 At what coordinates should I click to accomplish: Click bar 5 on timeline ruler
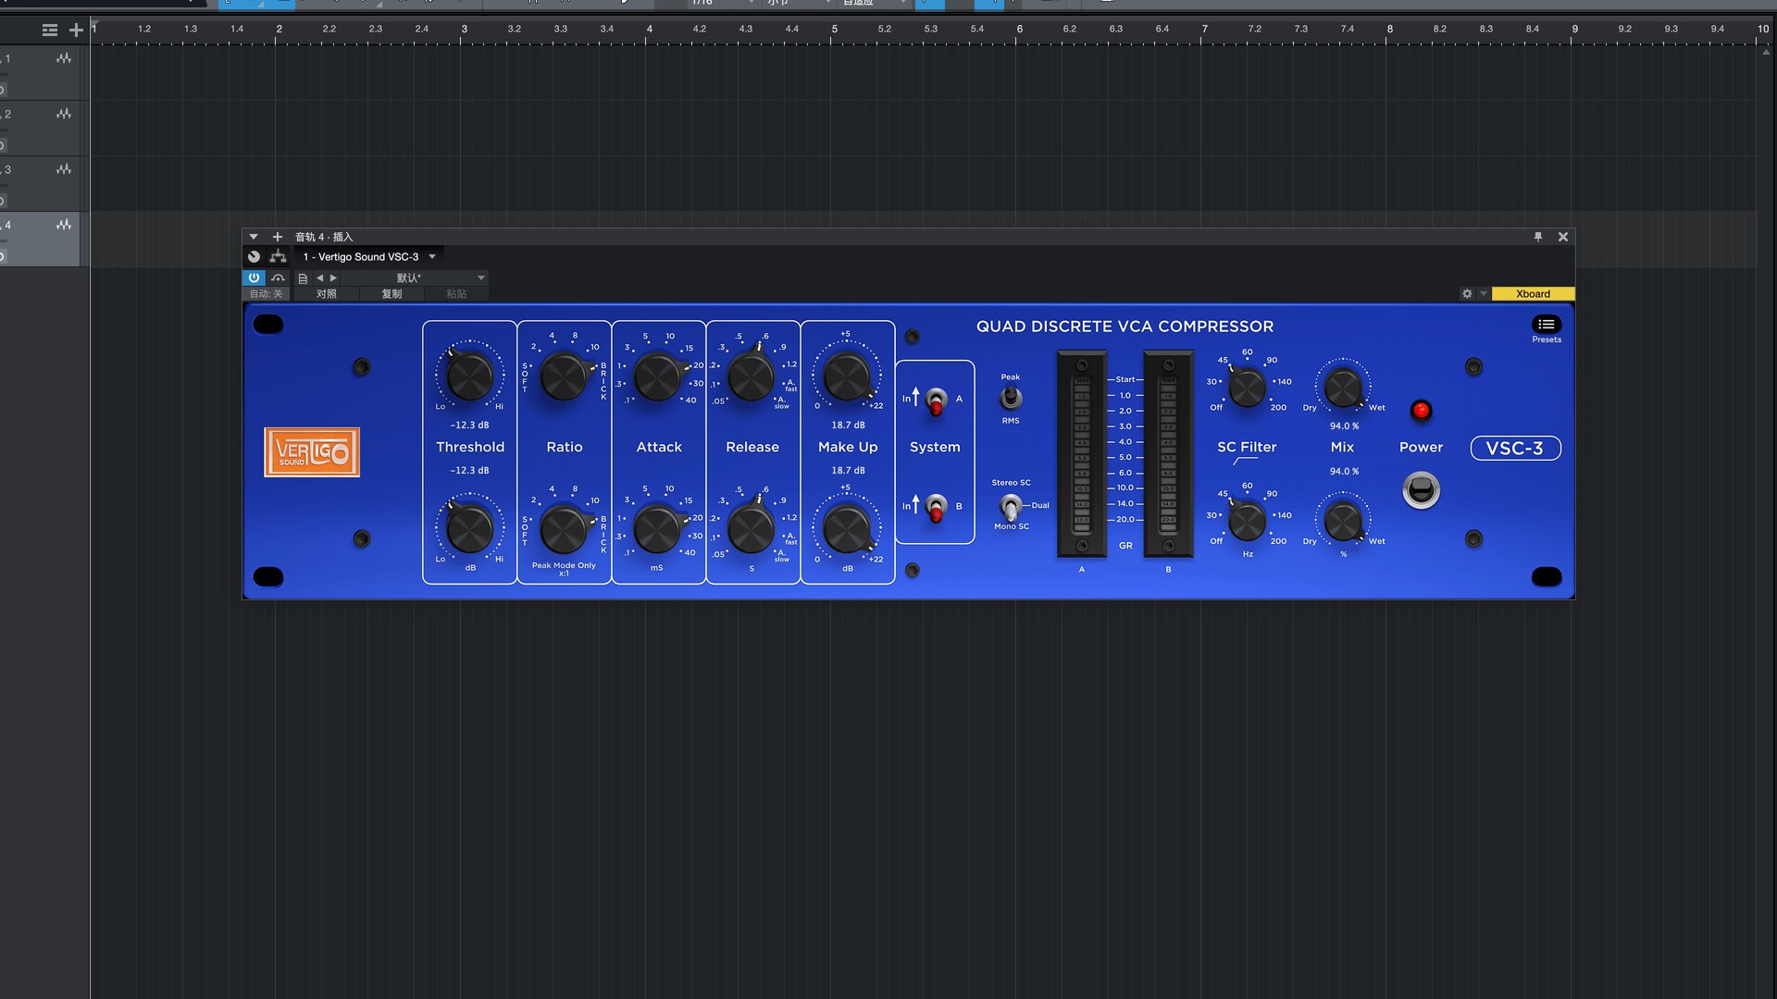(835, 29)
